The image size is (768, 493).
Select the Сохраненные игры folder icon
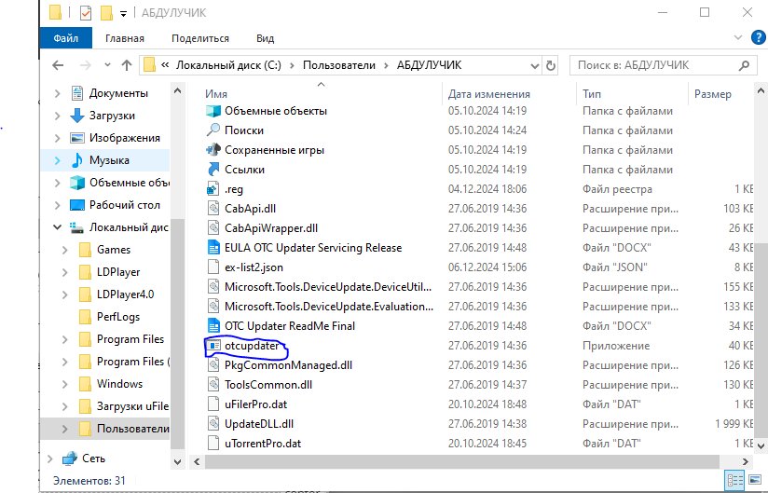tap(213, 150)
